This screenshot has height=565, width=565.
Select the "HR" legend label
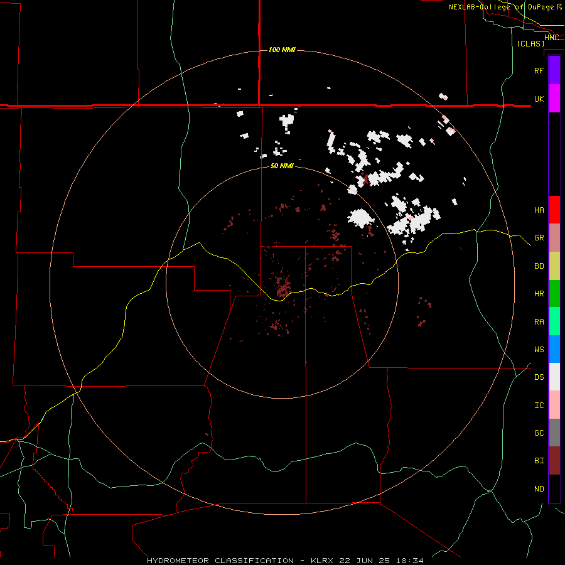tap(539, 294)
